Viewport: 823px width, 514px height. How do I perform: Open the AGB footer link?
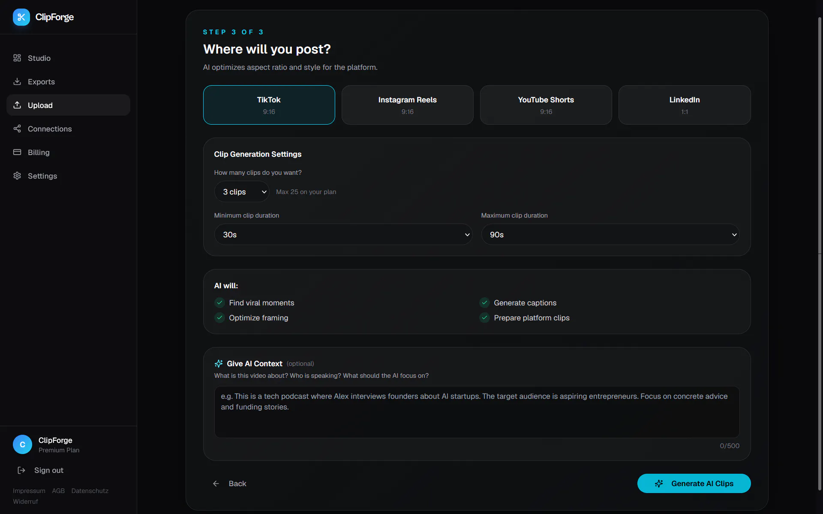click(58, 491)
